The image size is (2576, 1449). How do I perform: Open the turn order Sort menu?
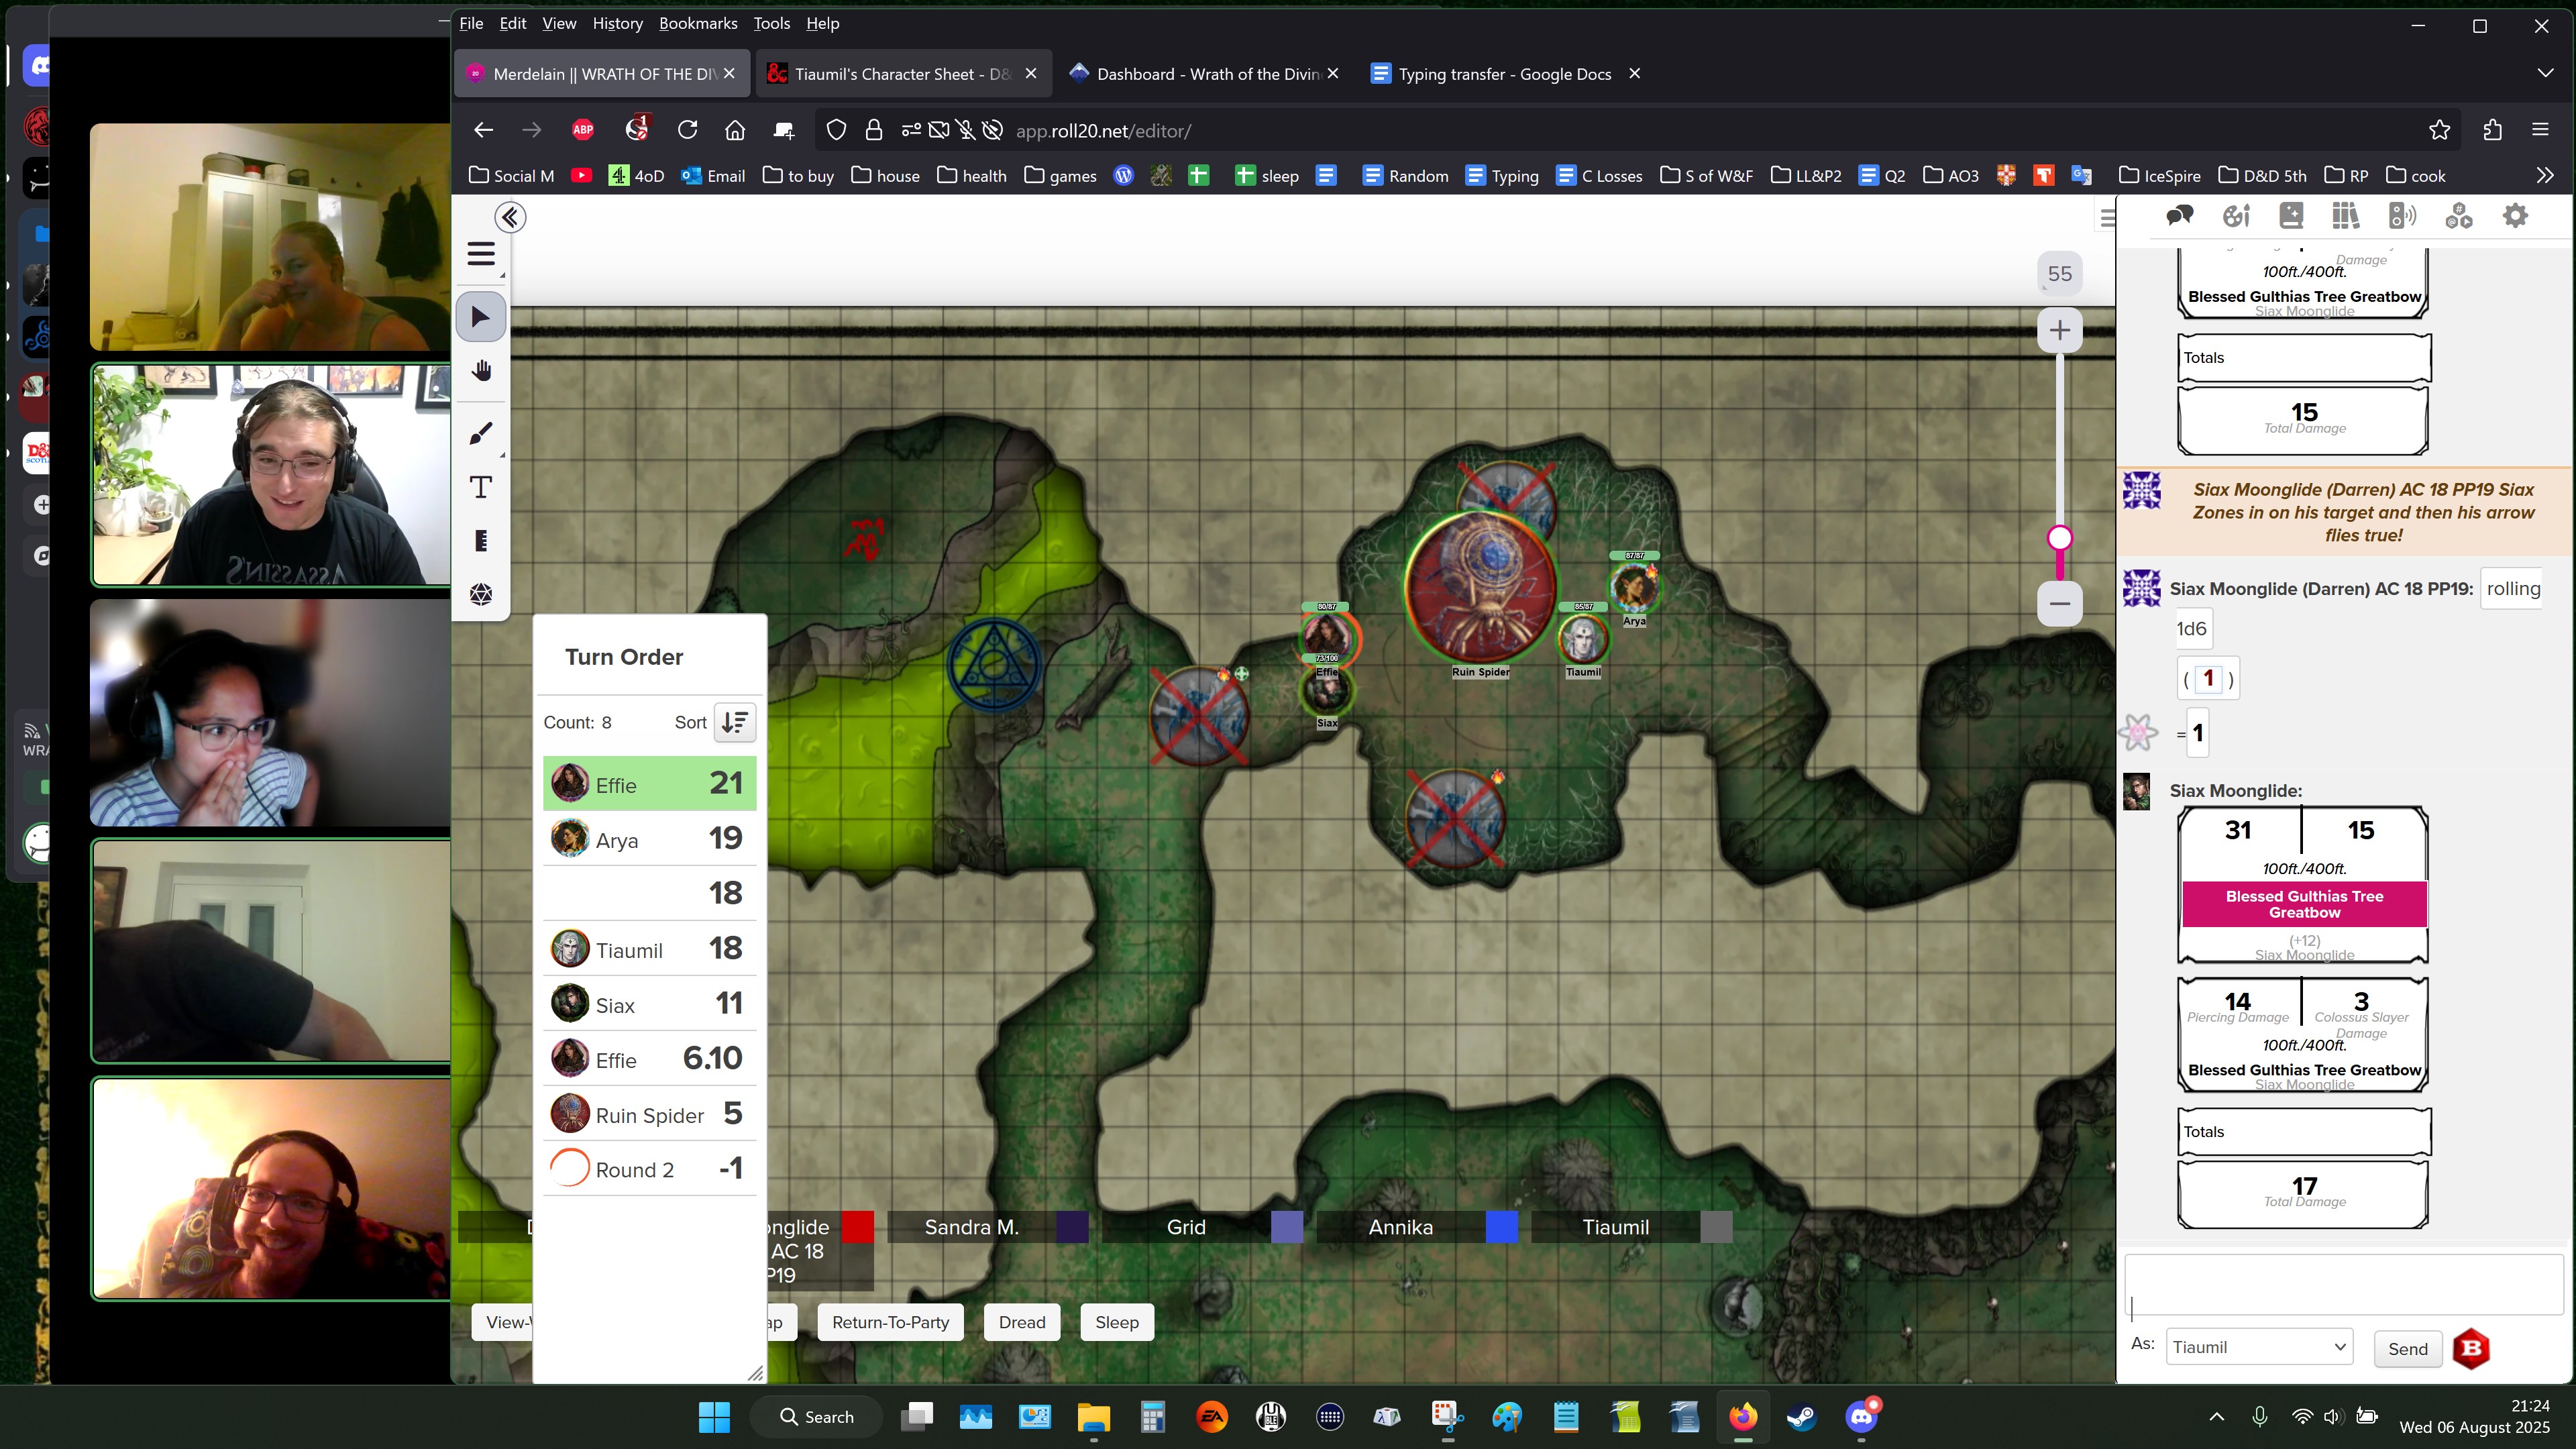pos(735,722)
